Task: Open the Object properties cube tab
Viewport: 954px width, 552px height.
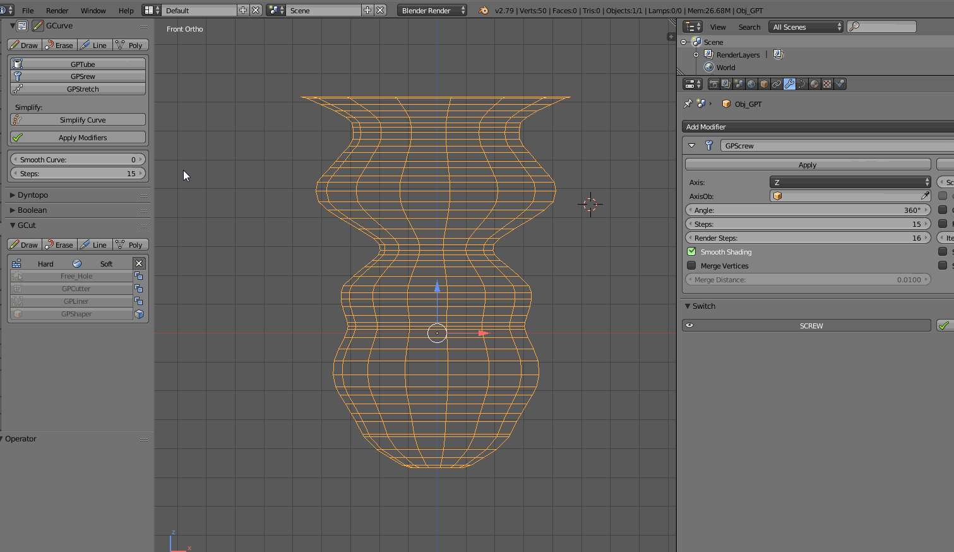Action: tap(764, 84)
